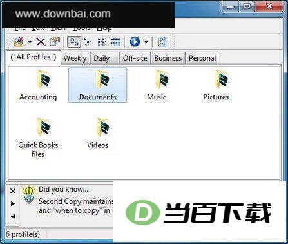
Task: Select the Documents profile
Action: 98,85
